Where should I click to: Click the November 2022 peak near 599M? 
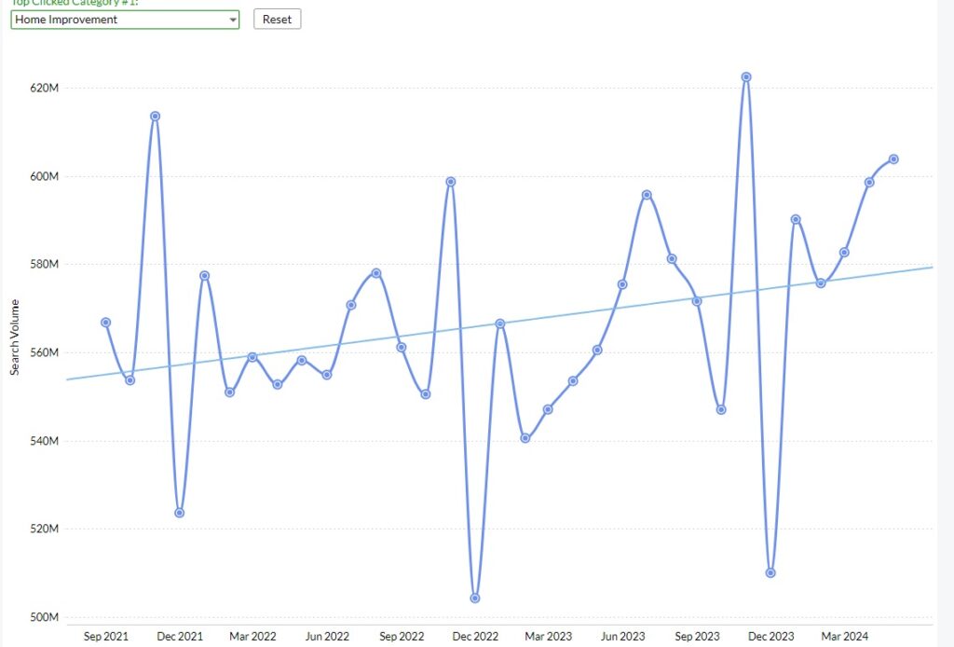pyautogui.click(x=451, y=182)
